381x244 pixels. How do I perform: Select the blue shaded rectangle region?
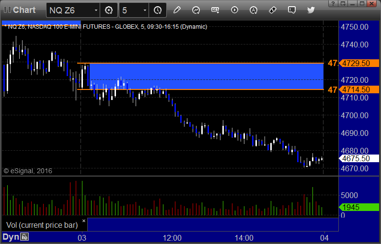[x=207, y=77]
